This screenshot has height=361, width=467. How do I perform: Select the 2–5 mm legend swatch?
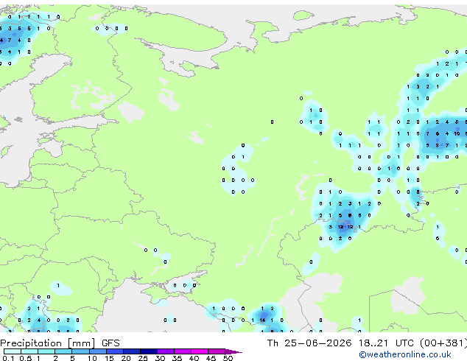click(63, 351)
